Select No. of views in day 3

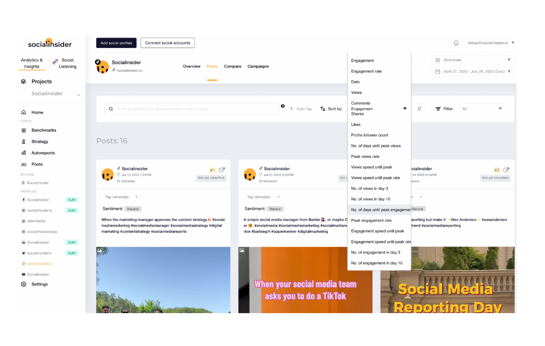(379, 189)
